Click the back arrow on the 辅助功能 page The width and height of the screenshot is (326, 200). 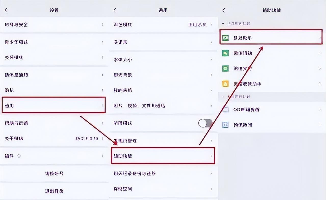223,10
